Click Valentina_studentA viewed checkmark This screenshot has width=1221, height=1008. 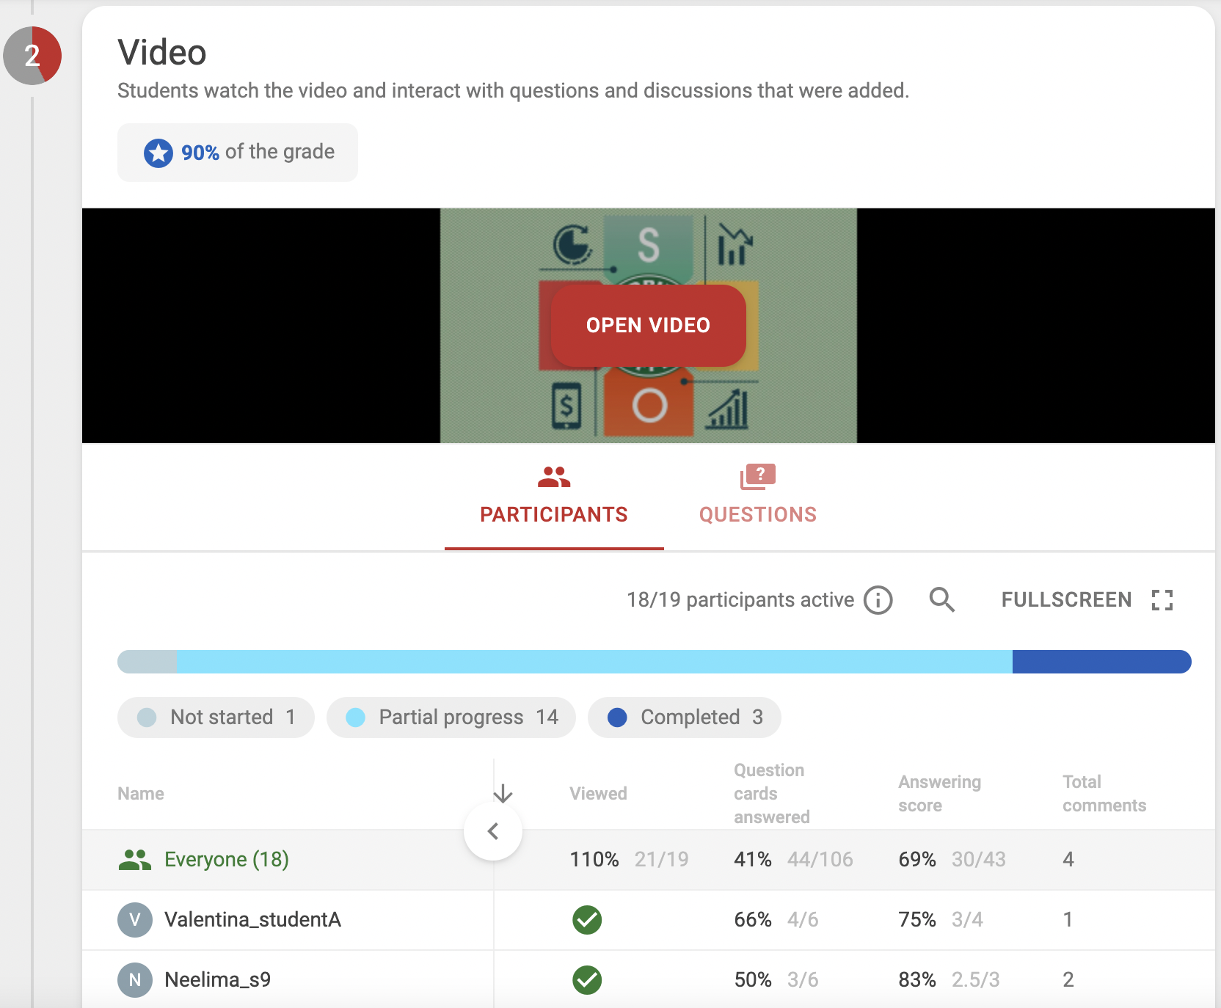coord(587,920)
